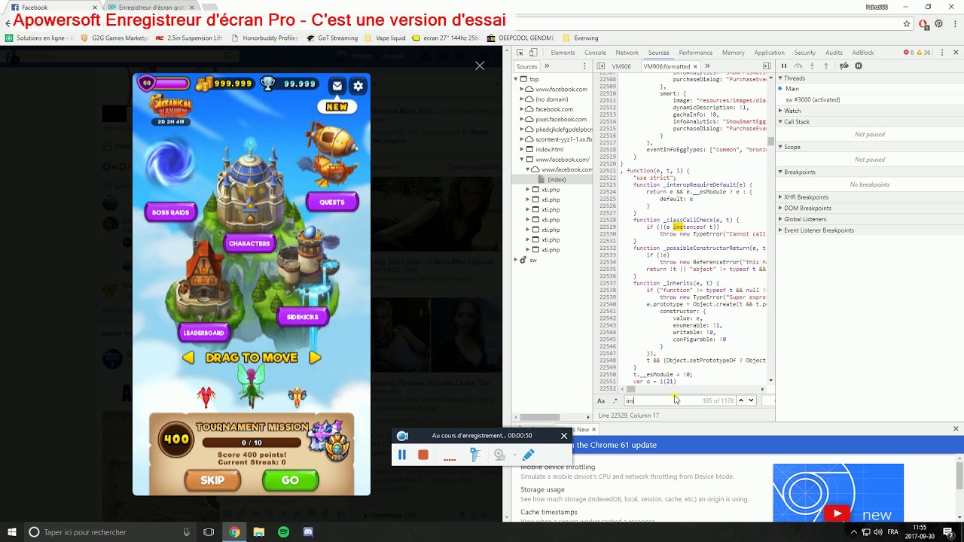Screen dimensions: 964x542
Task: Select the (index) file in the navigator
Action: click(557, 179)
